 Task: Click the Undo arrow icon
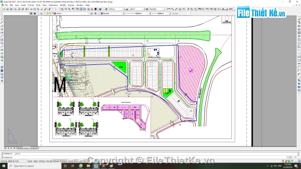coord(50,9)
